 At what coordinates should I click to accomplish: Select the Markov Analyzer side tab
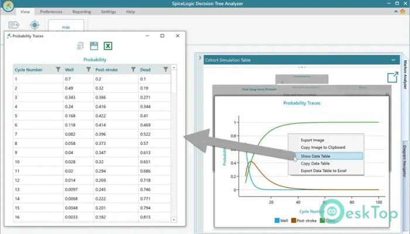tap(405, 75)
